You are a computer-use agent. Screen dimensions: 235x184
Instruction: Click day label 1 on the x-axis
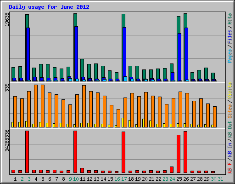tap(15, 179)
